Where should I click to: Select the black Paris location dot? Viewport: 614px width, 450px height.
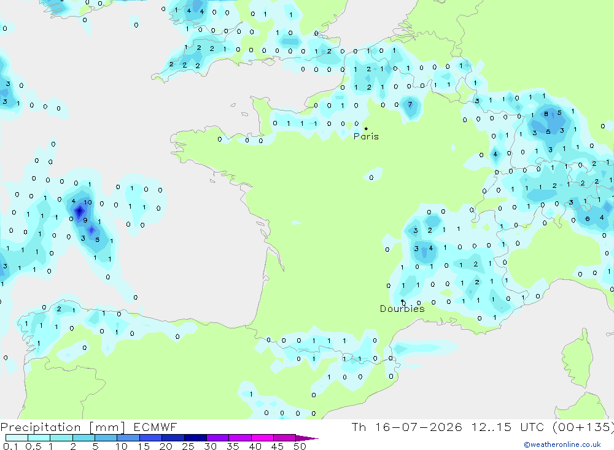366,128
